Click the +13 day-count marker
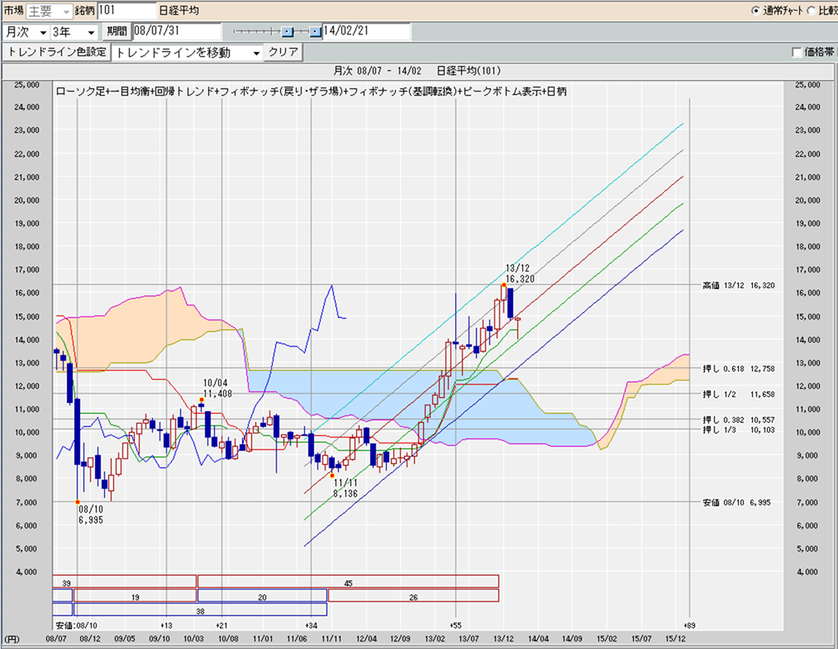Viewport: 838px width, 649px height. 166,626
